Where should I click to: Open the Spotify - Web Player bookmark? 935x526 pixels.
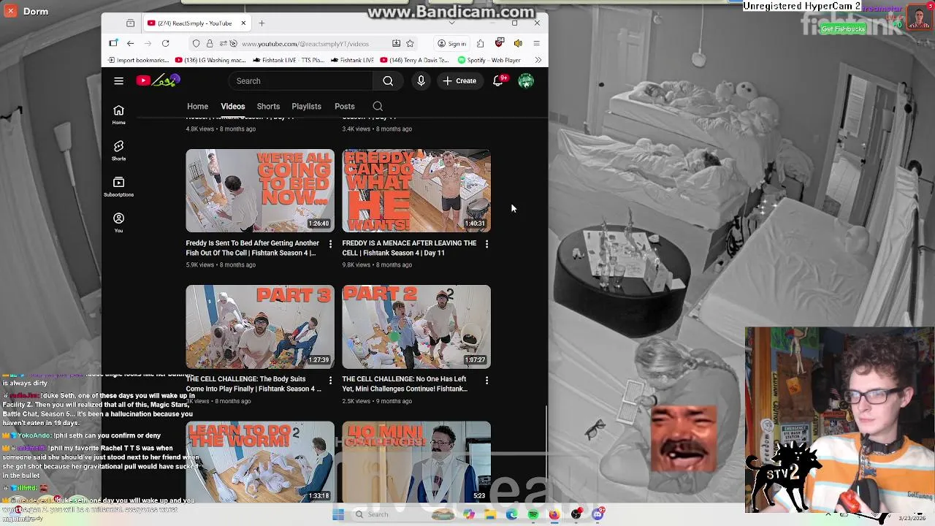[x=489, y=61]
